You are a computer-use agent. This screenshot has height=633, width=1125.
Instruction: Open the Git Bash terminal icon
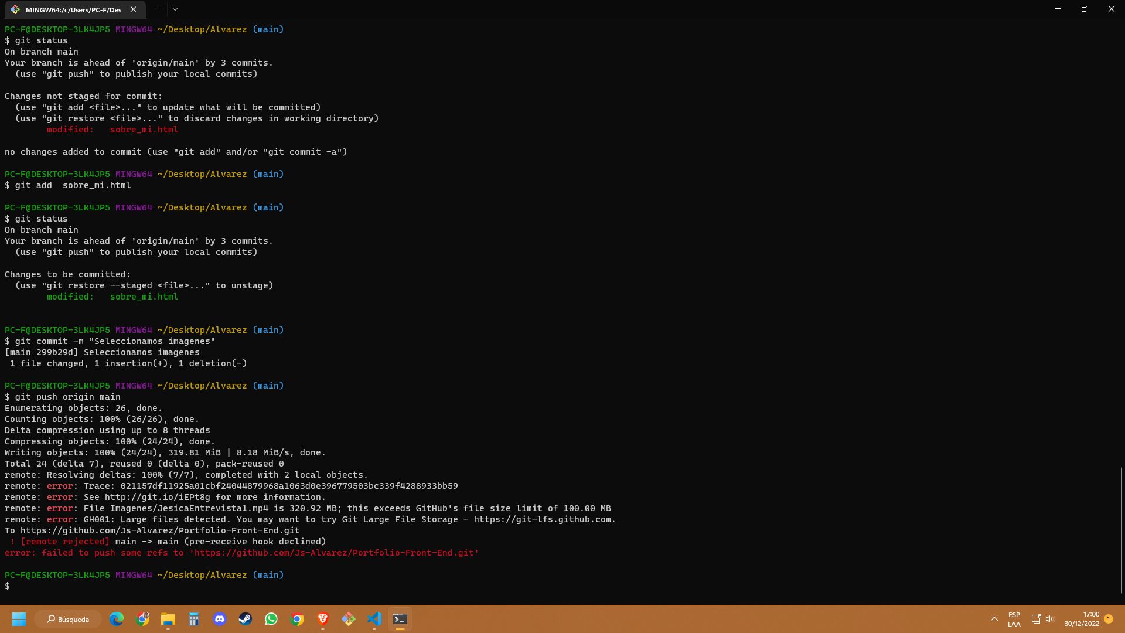tap(400, 618)
